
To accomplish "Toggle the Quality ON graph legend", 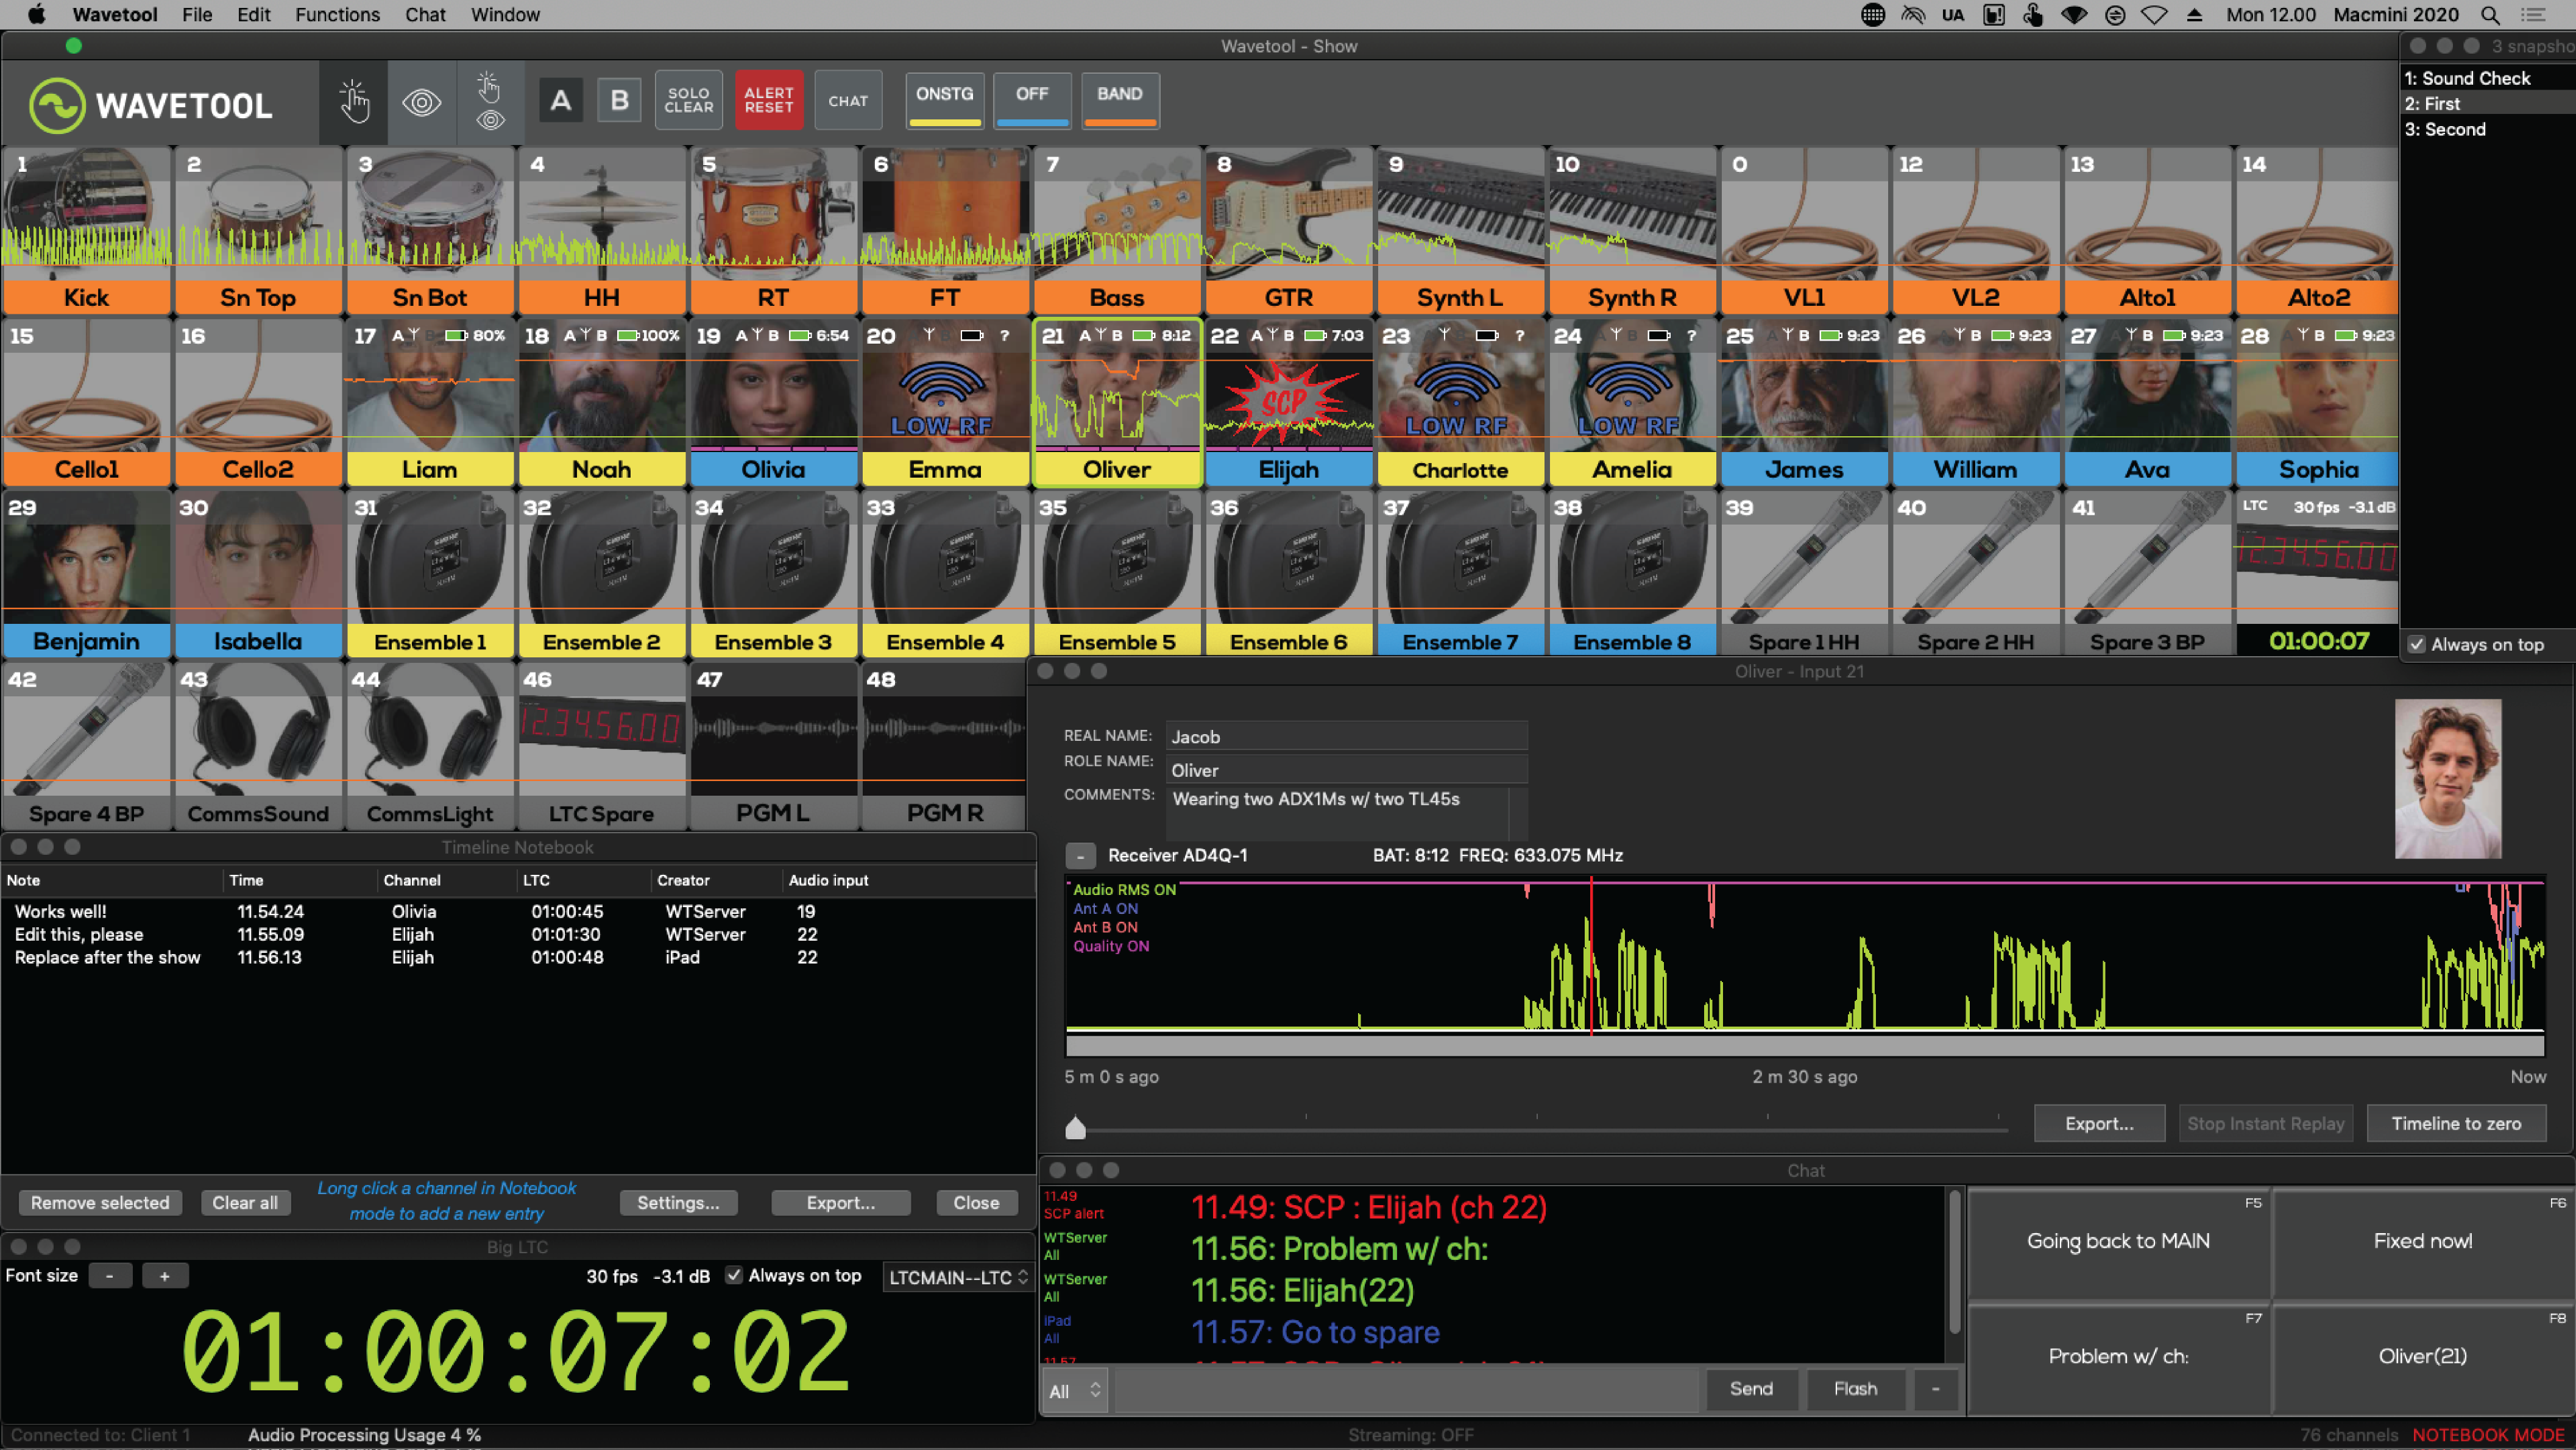I will (1111, 946).
